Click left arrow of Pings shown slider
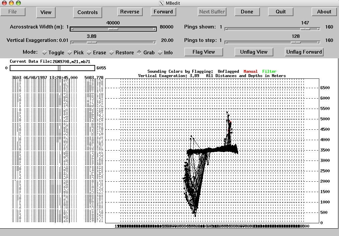 pos(226,29)
